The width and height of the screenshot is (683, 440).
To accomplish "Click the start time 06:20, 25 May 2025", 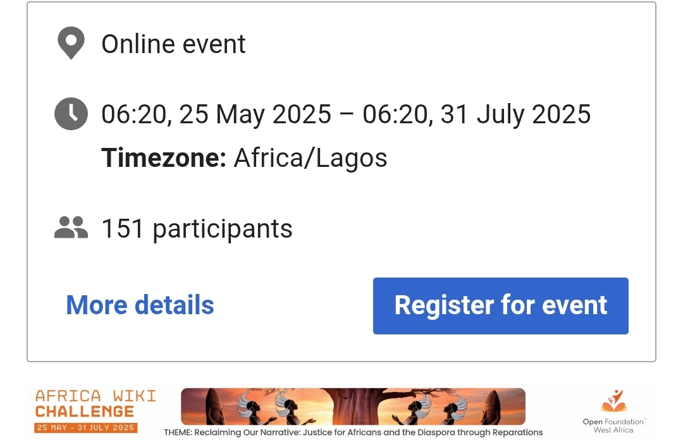I will [x=216, y=114].
